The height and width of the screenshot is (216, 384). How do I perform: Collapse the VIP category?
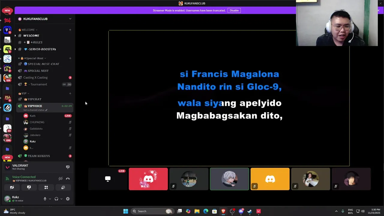[x=24, y=93]
